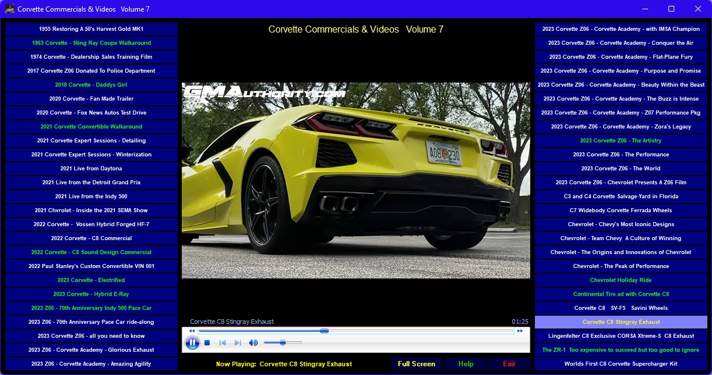Select 2022 Paul Stanley's Custom Convertible VIN 001
The height and width of the screenshot is (375, 712).
[x=91, y=266]
